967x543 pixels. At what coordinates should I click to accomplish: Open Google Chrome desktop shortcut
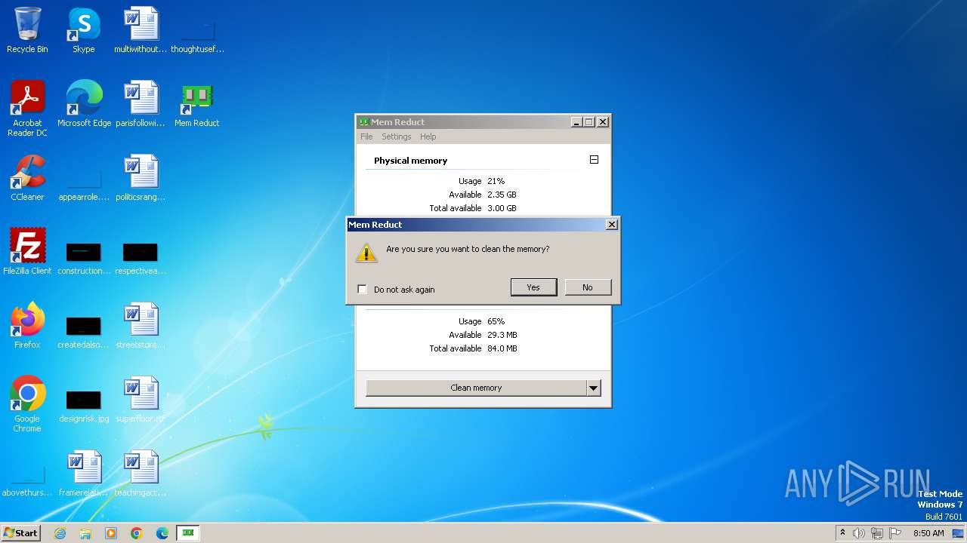(27, 404)
